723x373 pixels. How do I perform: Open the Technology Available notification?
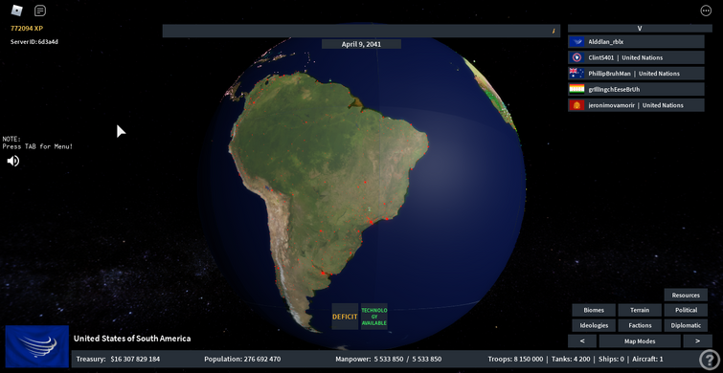coord(374,317)
